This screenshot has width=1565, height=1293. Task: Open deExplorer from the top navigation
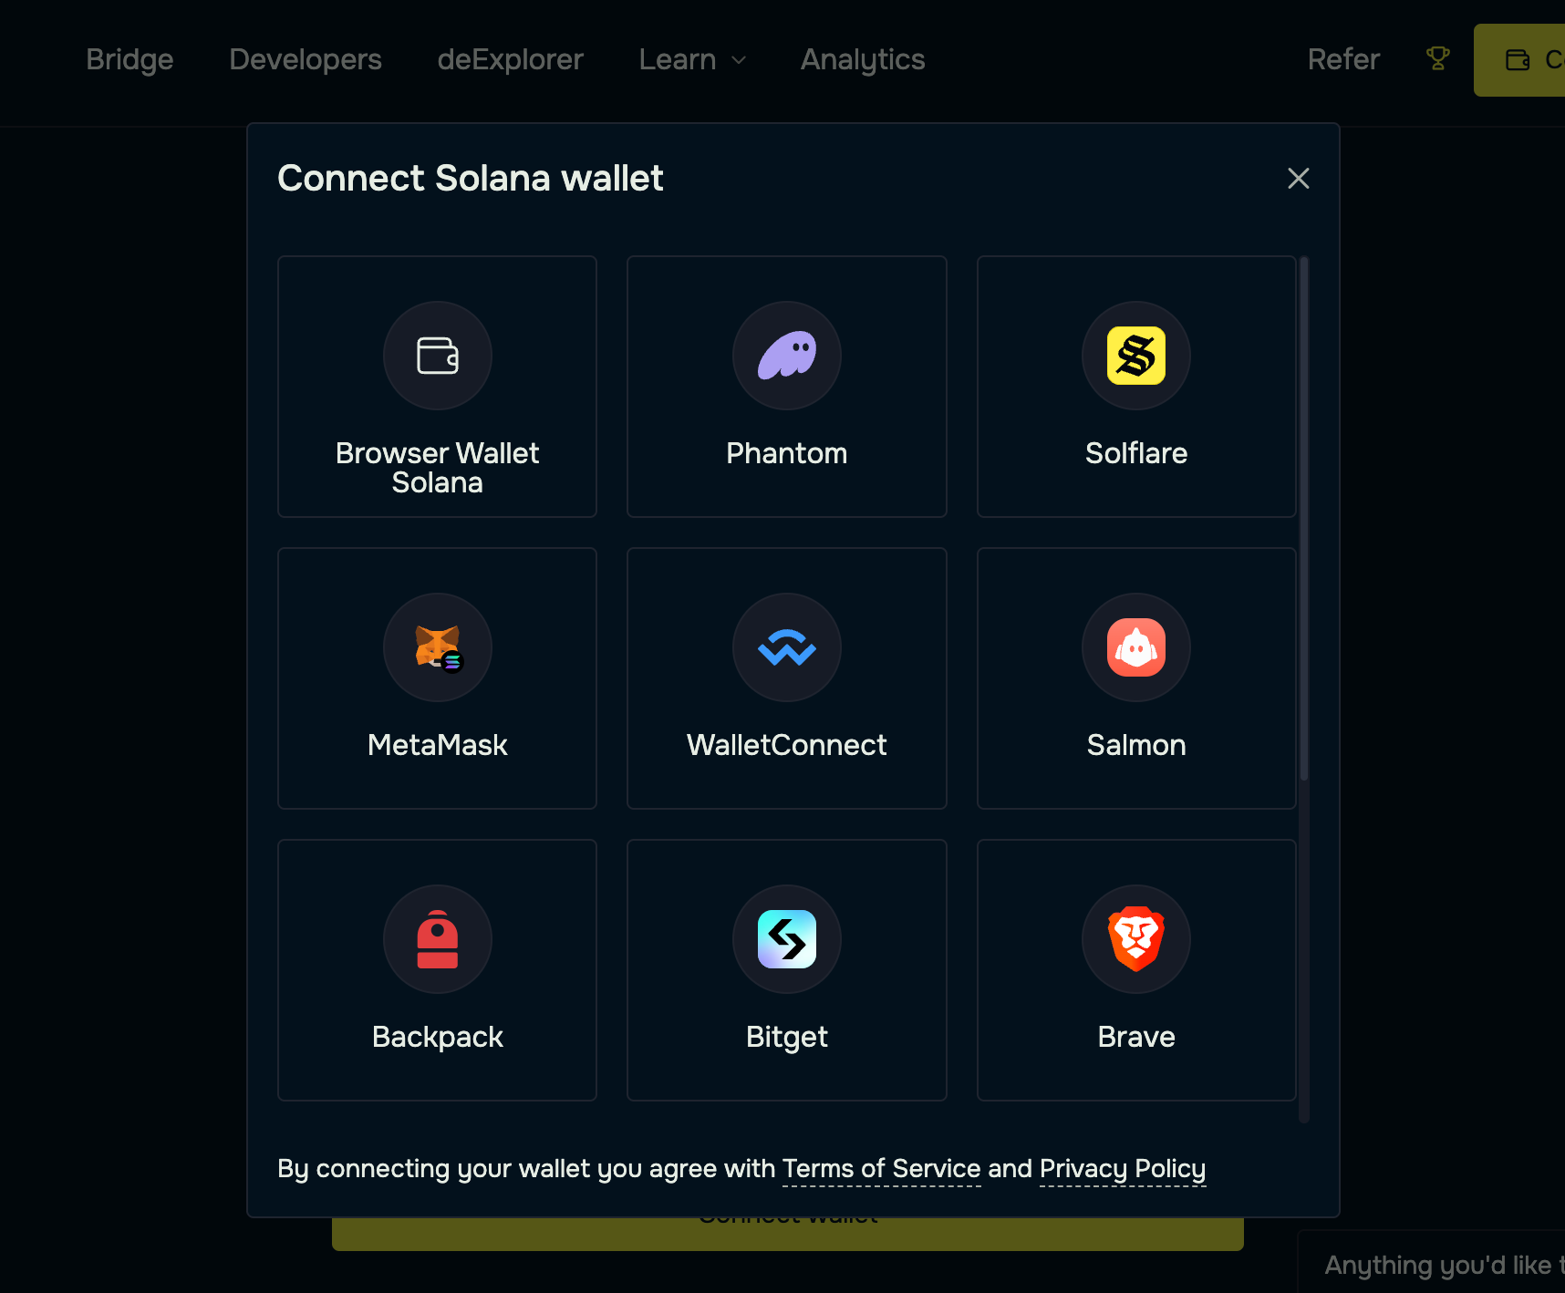[x=510, y=59]
